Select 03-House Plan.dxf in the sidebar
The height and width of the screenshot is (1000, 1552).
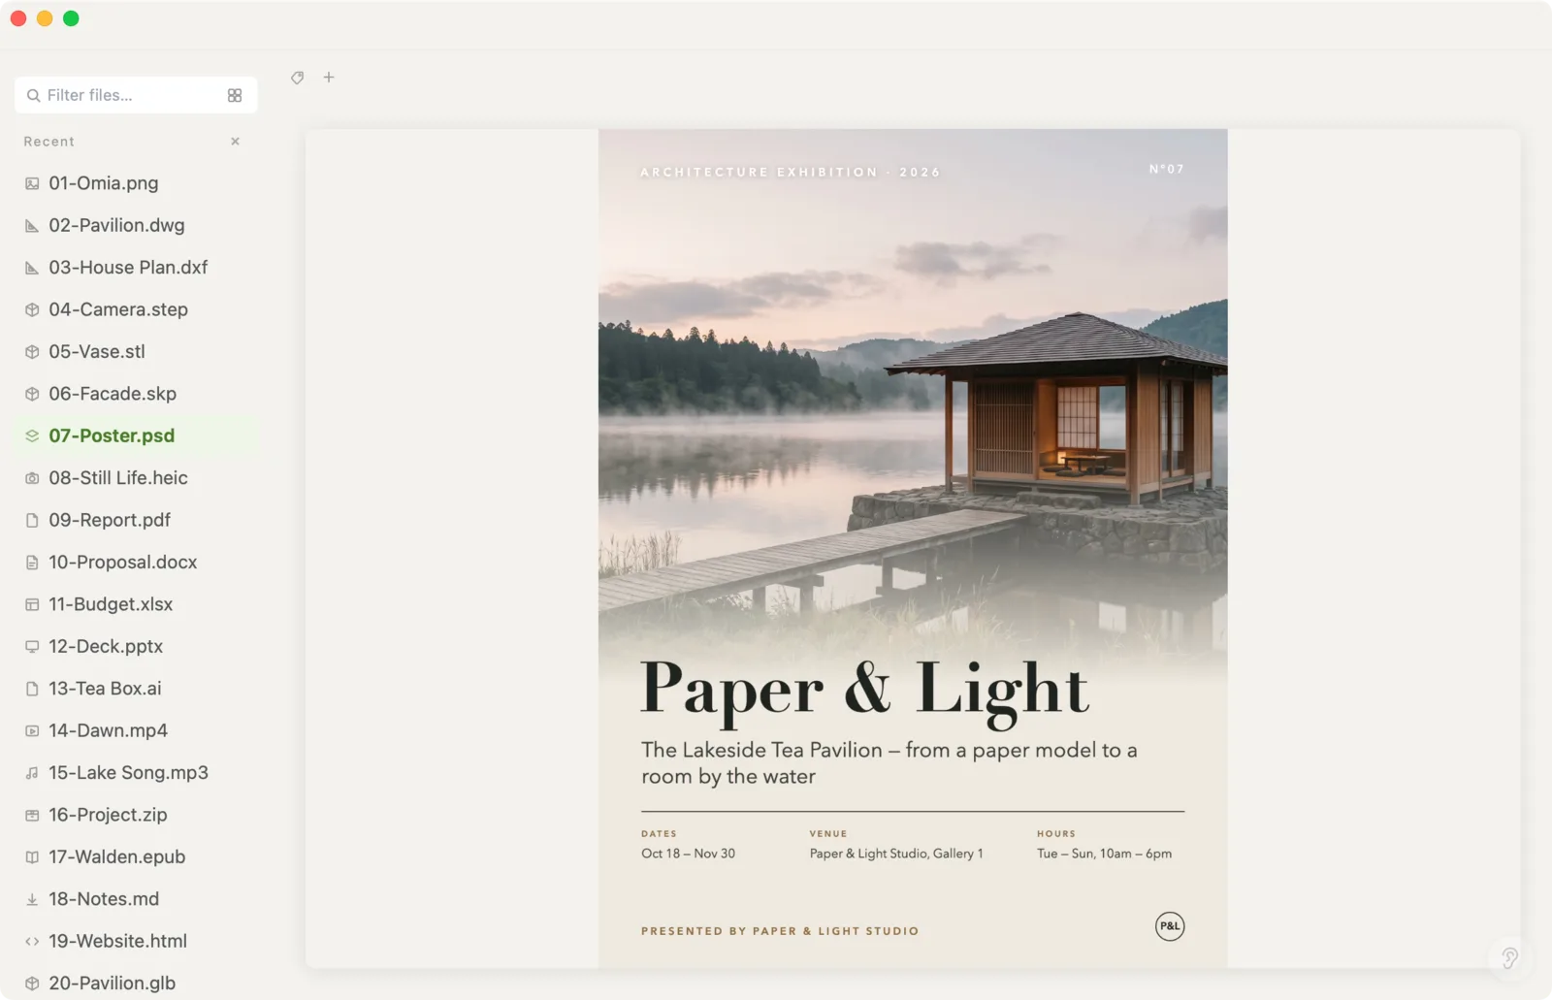tap(136, 268)
